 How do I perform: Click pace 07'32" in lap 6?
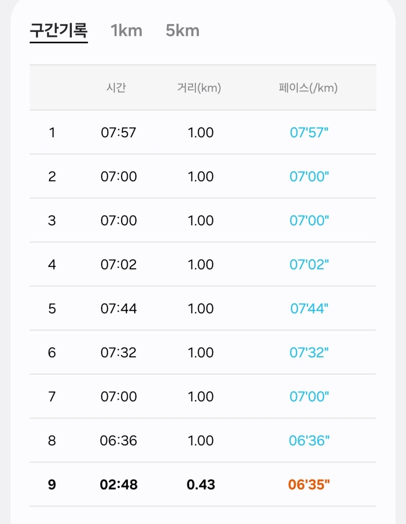(x=309, y=352)
